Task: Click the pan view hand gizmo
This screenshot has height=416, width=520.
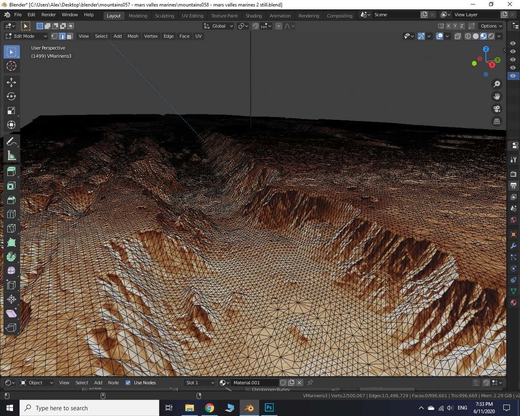Action: tap(496, 97)
